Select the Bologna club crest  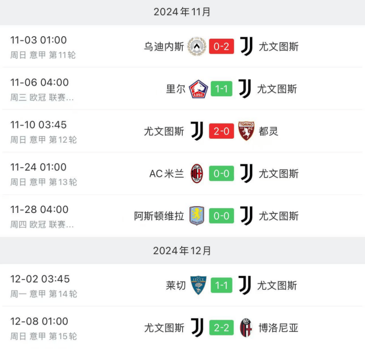[246, 328]
